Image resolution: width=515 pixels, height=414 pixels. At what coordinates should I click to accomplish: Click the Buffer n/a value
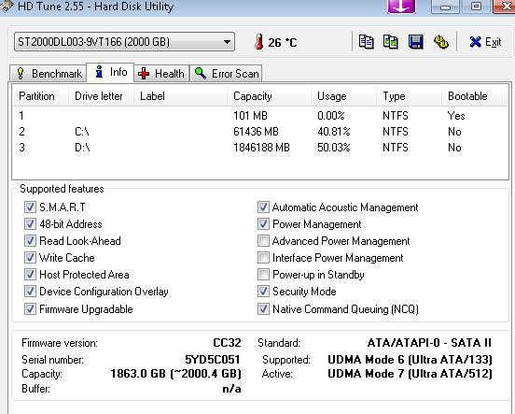coord(231,389)
